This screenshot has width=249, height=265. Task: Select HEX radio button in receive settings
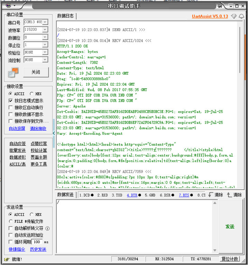32,94
